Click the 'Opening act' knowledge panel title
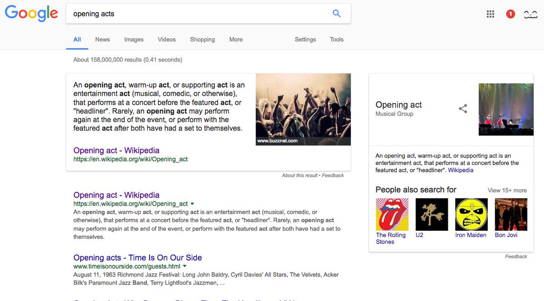544x301 pixels. coord(398,105)
